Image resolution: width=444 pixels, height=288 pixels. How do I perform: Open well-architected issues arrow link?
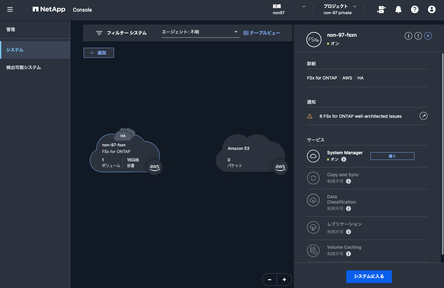click(x=424, y=116)
